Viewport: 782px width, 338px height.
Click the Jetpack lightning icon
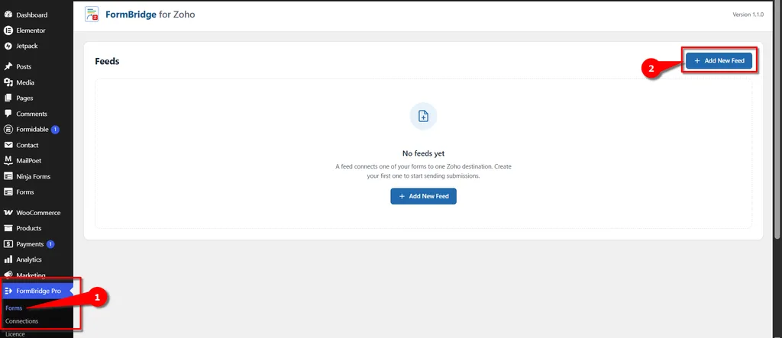pos(8,46)
